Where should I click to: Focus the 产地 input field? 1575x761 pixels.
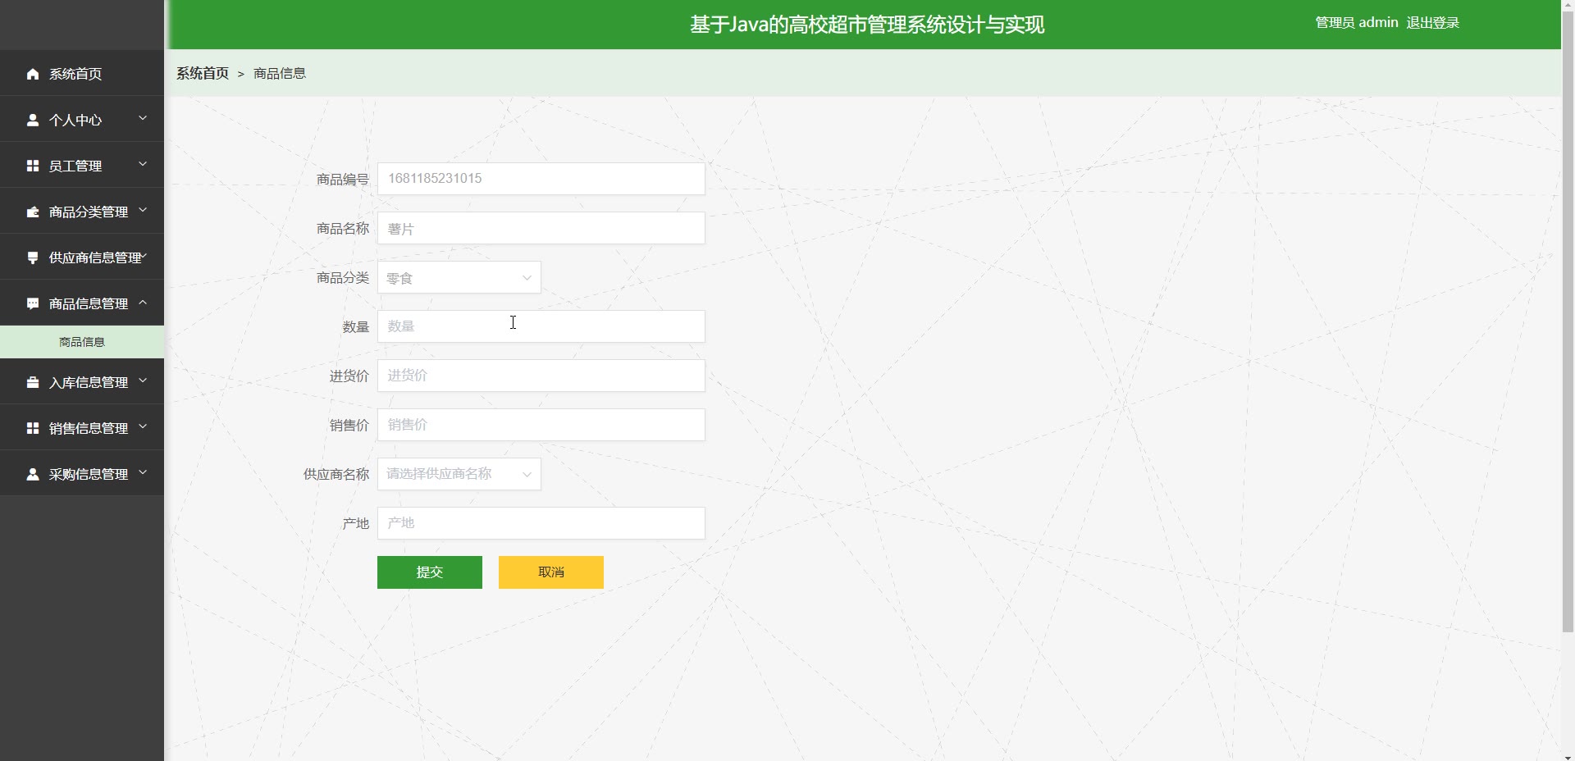coord(541,523)
